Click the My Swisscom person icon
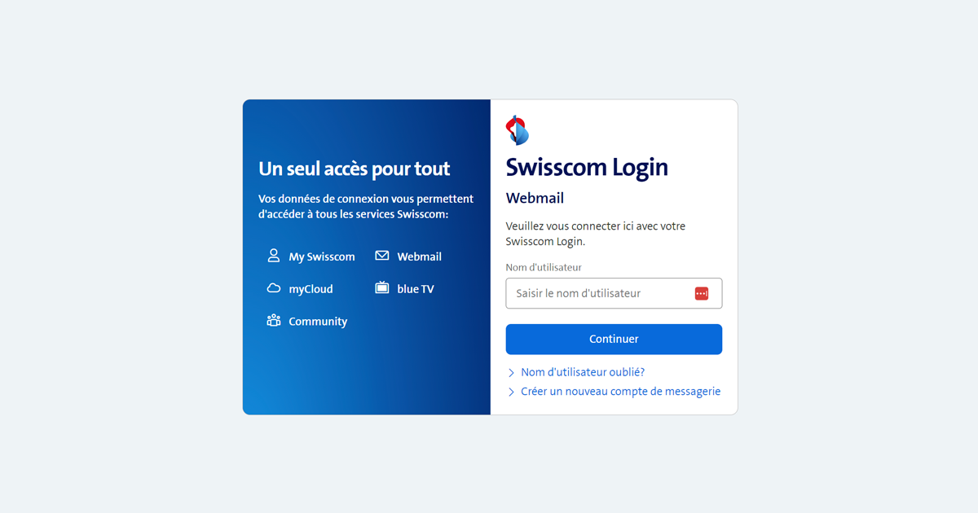Image resolution: width=978 pixels, height=513 pixels. coord(274,256)
